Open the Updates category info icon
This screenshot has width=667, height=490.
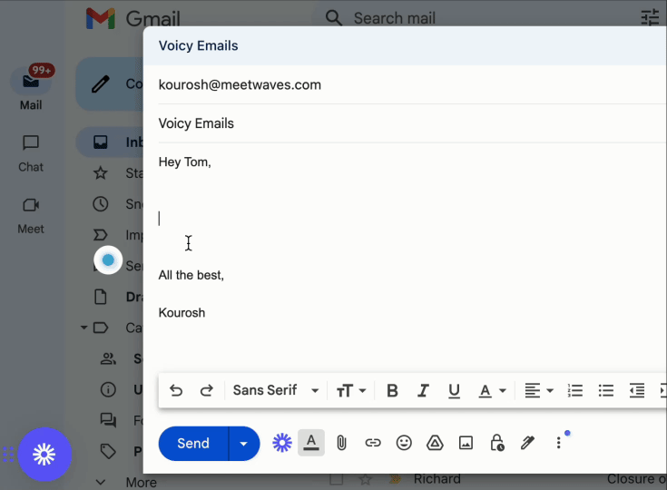tap(108, 389)
